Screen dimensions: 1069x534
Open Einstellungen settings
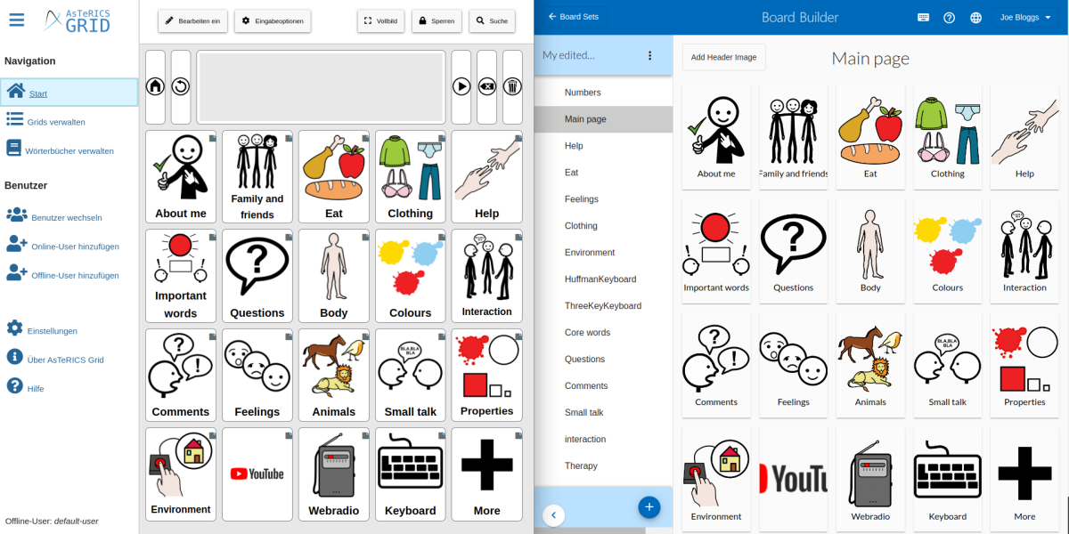tap(42, 330)
